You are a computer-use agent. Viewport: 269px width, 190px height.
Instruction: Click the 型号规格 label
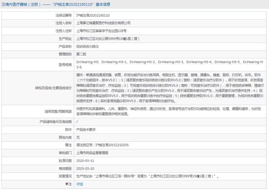[x=65, y=65]
